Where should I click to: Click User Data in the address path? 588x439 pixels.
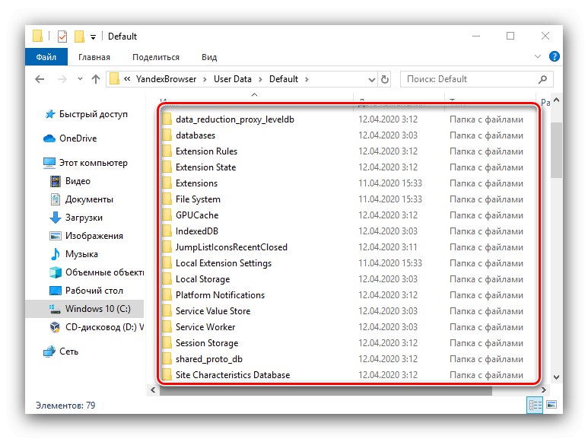[x=233, y=79]
